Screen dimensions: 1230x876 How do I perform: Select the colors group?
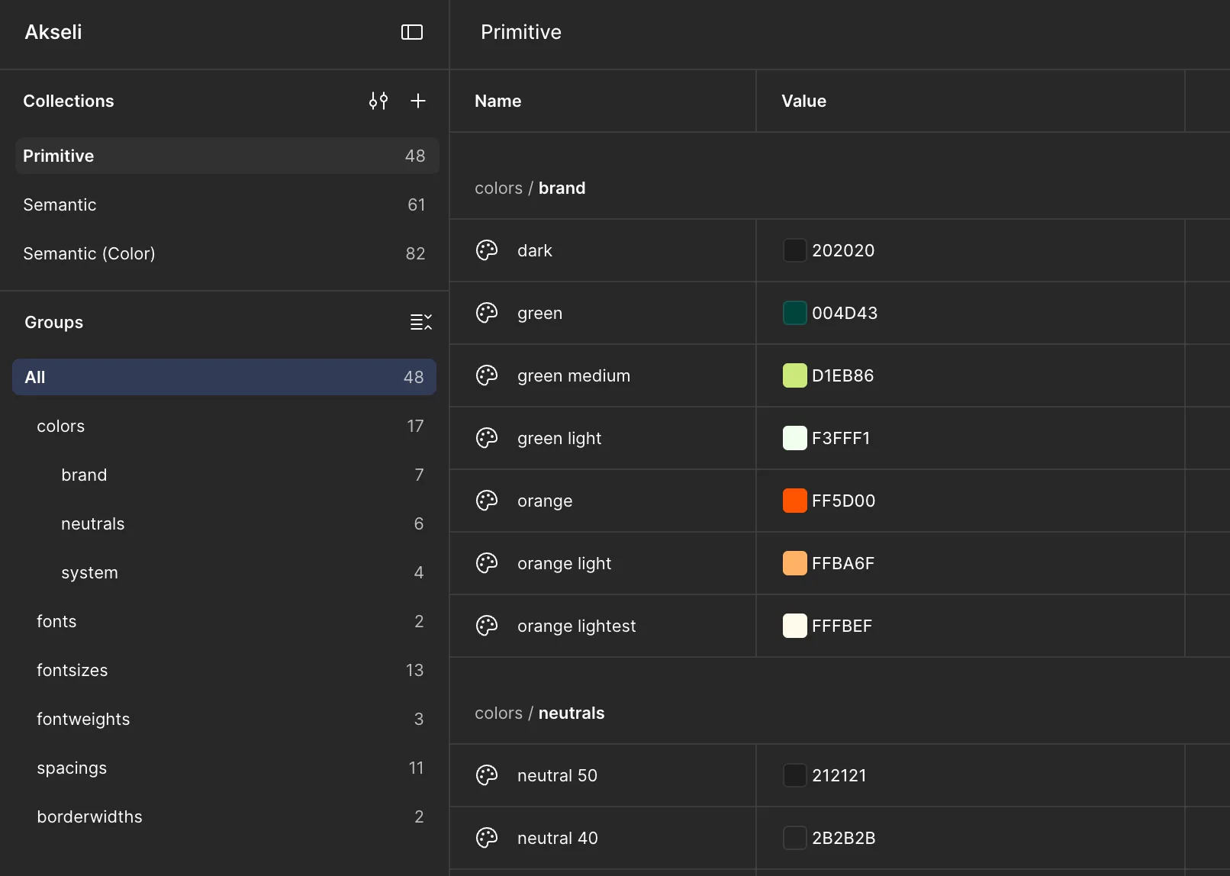point(224,426)
